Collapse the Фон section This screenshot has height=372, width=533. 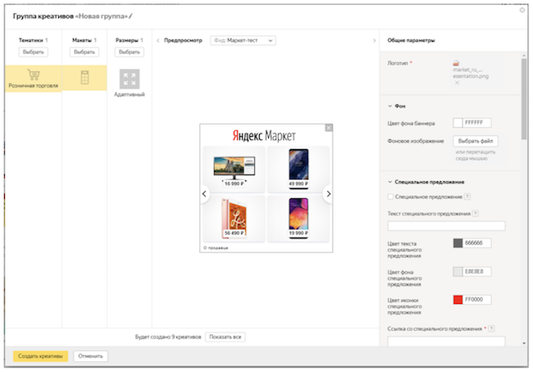pyautogui.click(x=389, y=106)
